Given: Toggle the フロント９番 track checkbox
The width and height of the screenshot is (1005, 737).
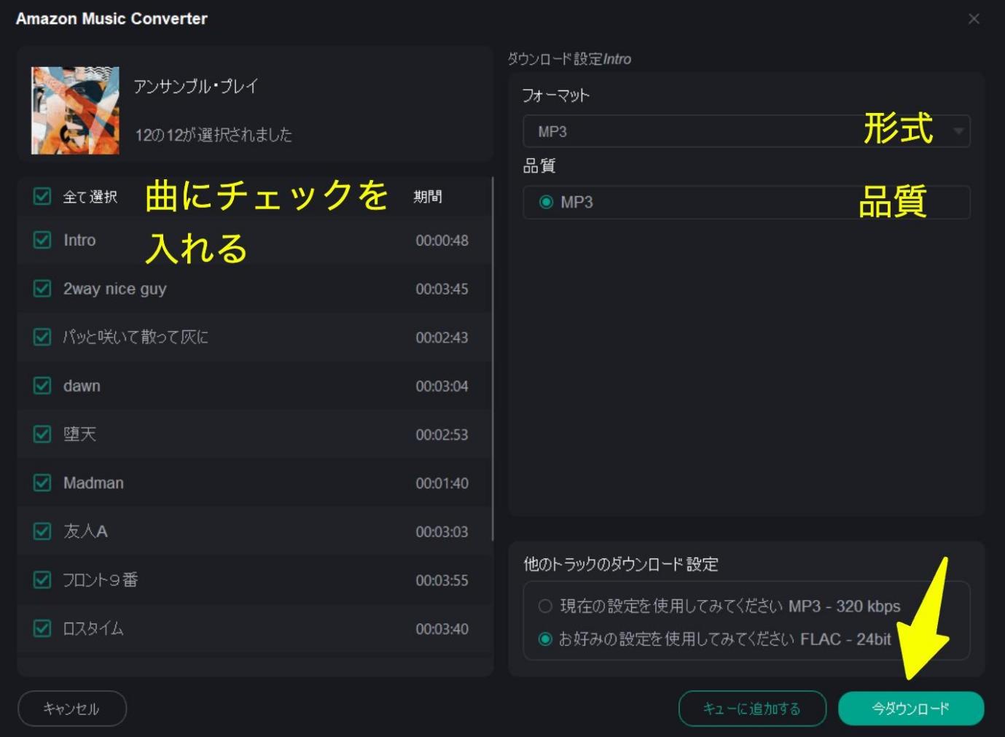Looking at the screenshot, I should (42, 580).
